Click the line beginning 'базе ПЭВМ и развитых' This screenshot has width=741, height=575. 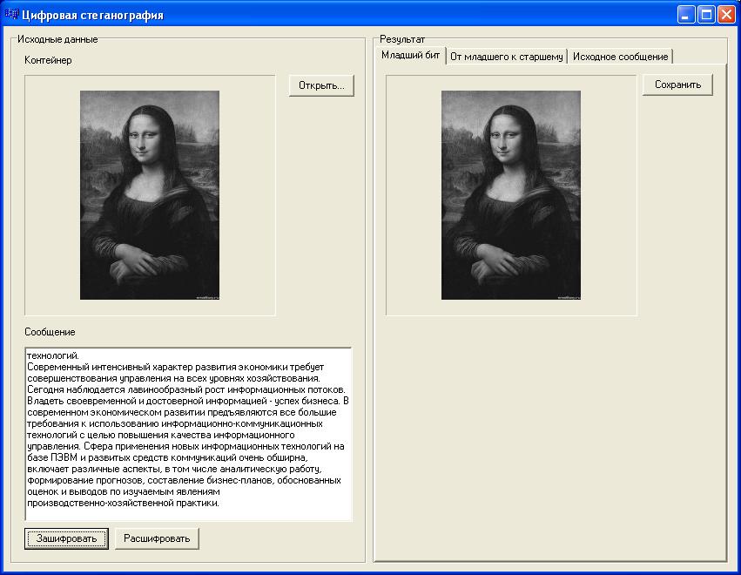coord(168,457)
